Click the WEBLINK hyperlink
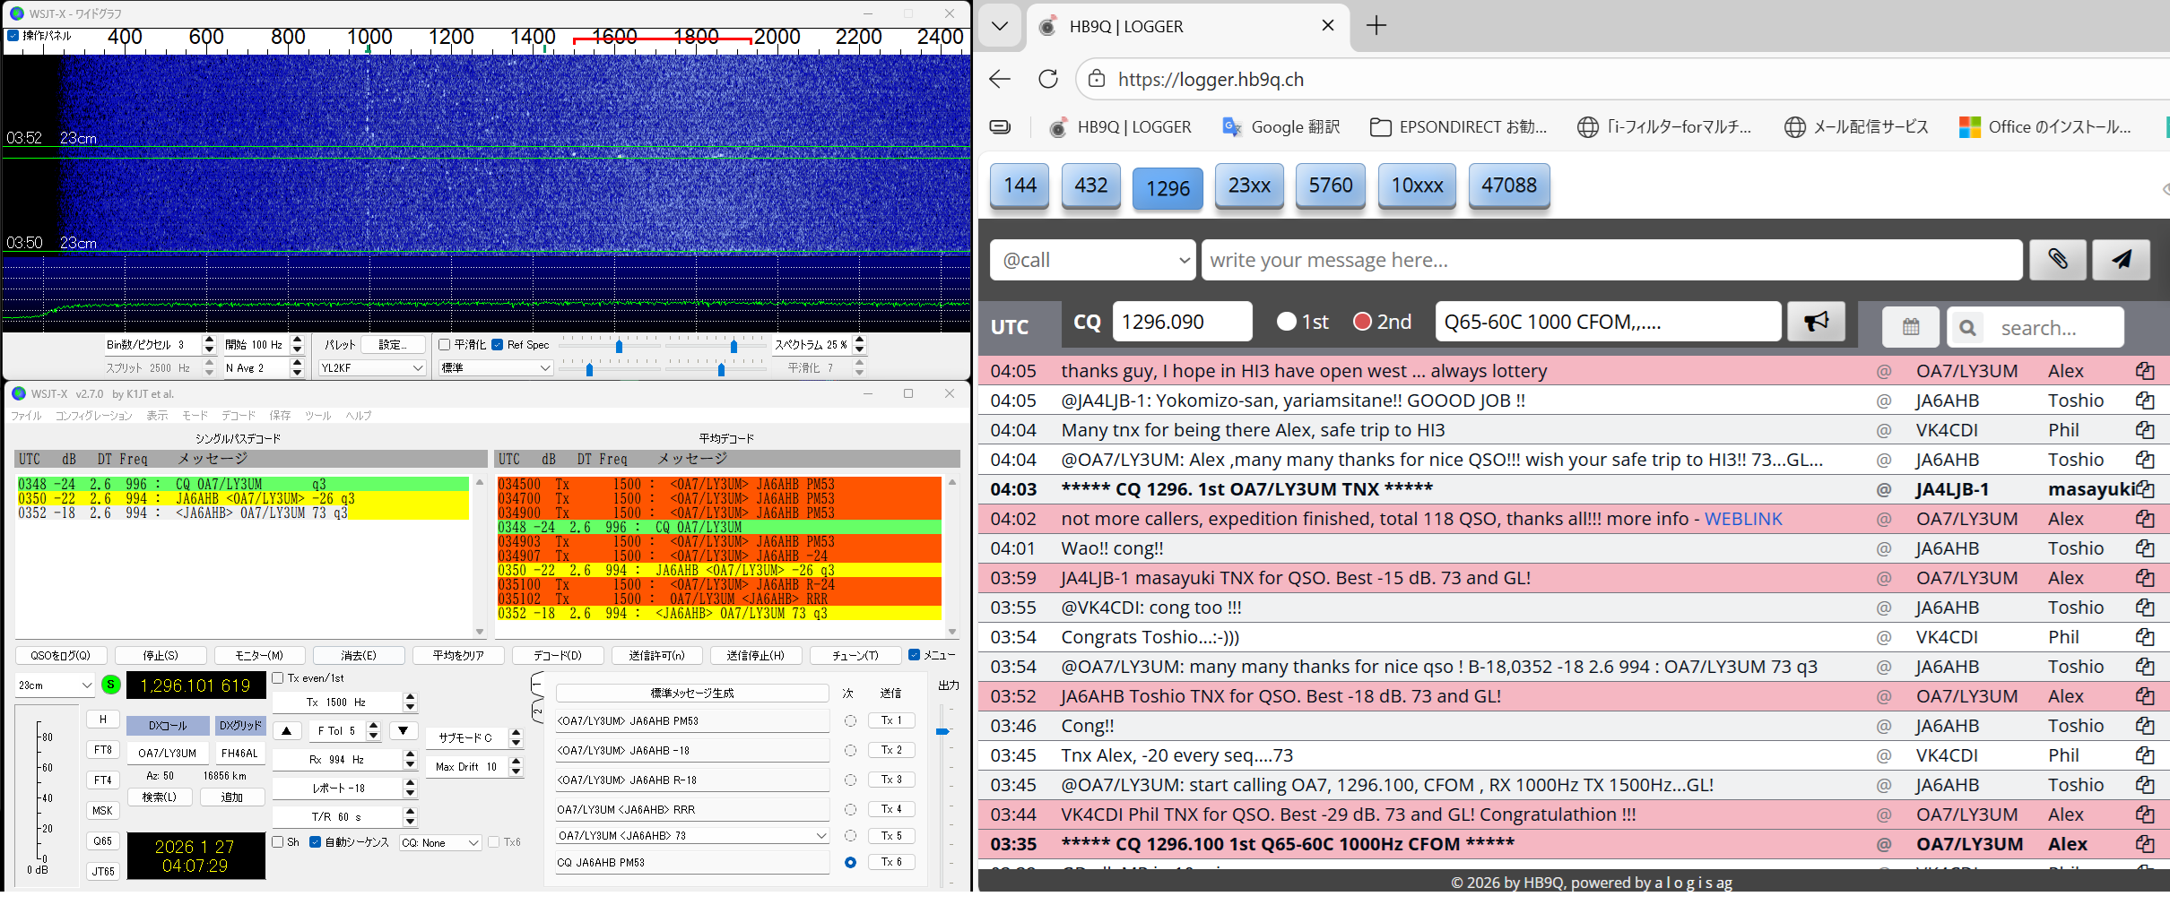 click(x=1742, y=519)
